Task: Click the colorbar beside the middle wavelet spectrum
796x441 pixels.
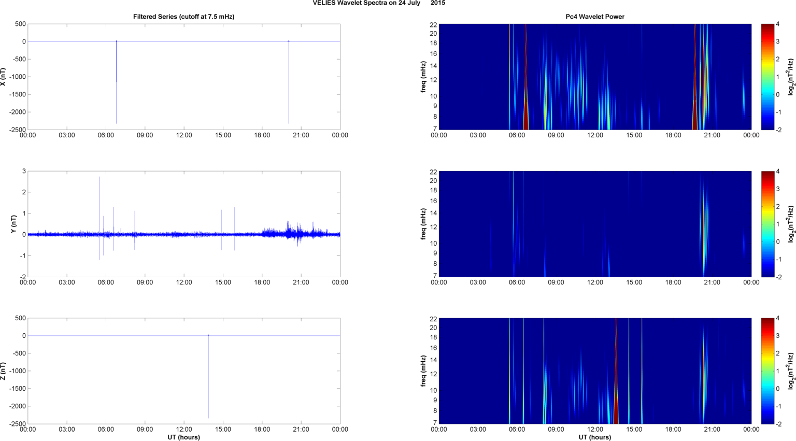Action: pos(767,224)
